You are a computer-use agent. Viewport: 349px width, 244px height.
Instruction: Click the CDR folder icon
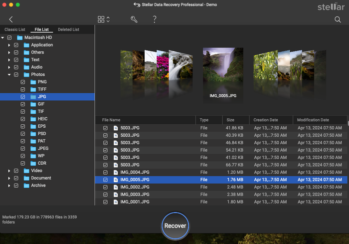[x=33, y=163]
